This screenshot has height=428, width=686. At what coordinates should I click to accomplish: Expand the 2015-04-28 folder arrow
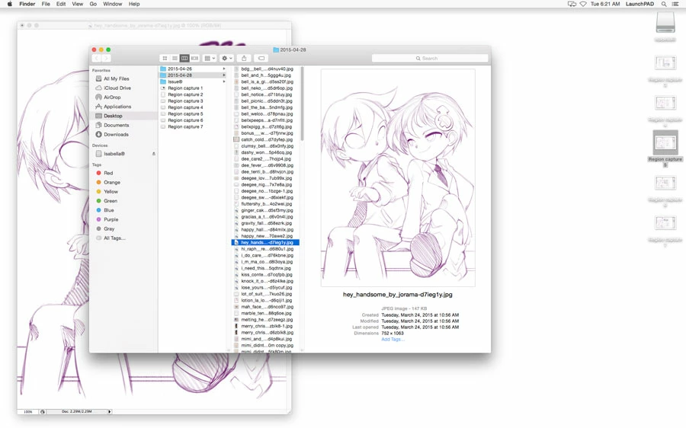(224, 75)
